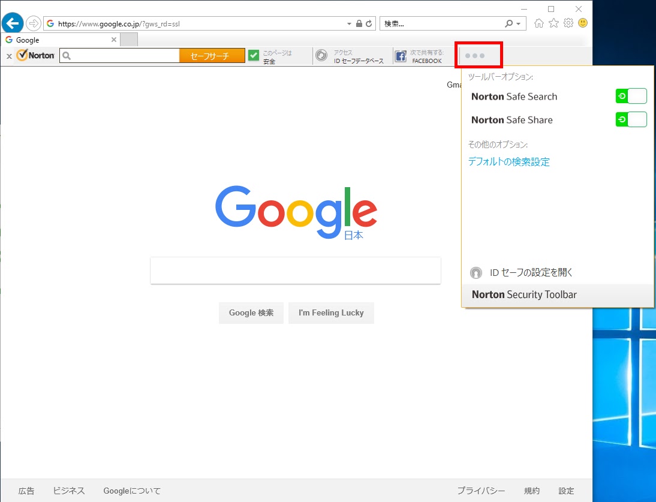Open the Home page icon
Image resolution: width=656 pixels, height=502 pixels.
[x=539, y=23]
